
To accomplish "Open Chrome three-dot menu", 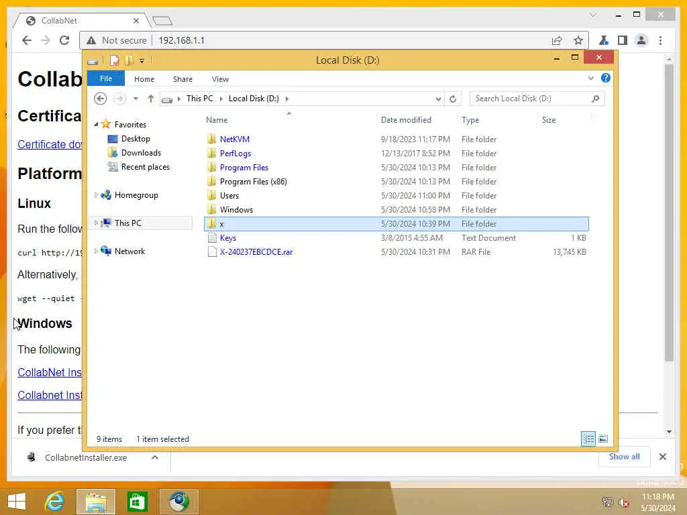I will point(660,41).
